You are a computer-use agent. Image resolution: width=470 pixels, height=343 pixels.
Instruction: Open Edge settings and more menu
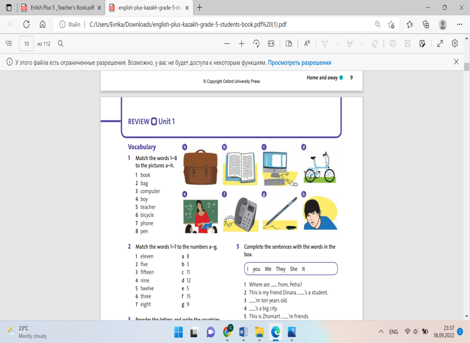pyautogui.click(x=459, y=24)
